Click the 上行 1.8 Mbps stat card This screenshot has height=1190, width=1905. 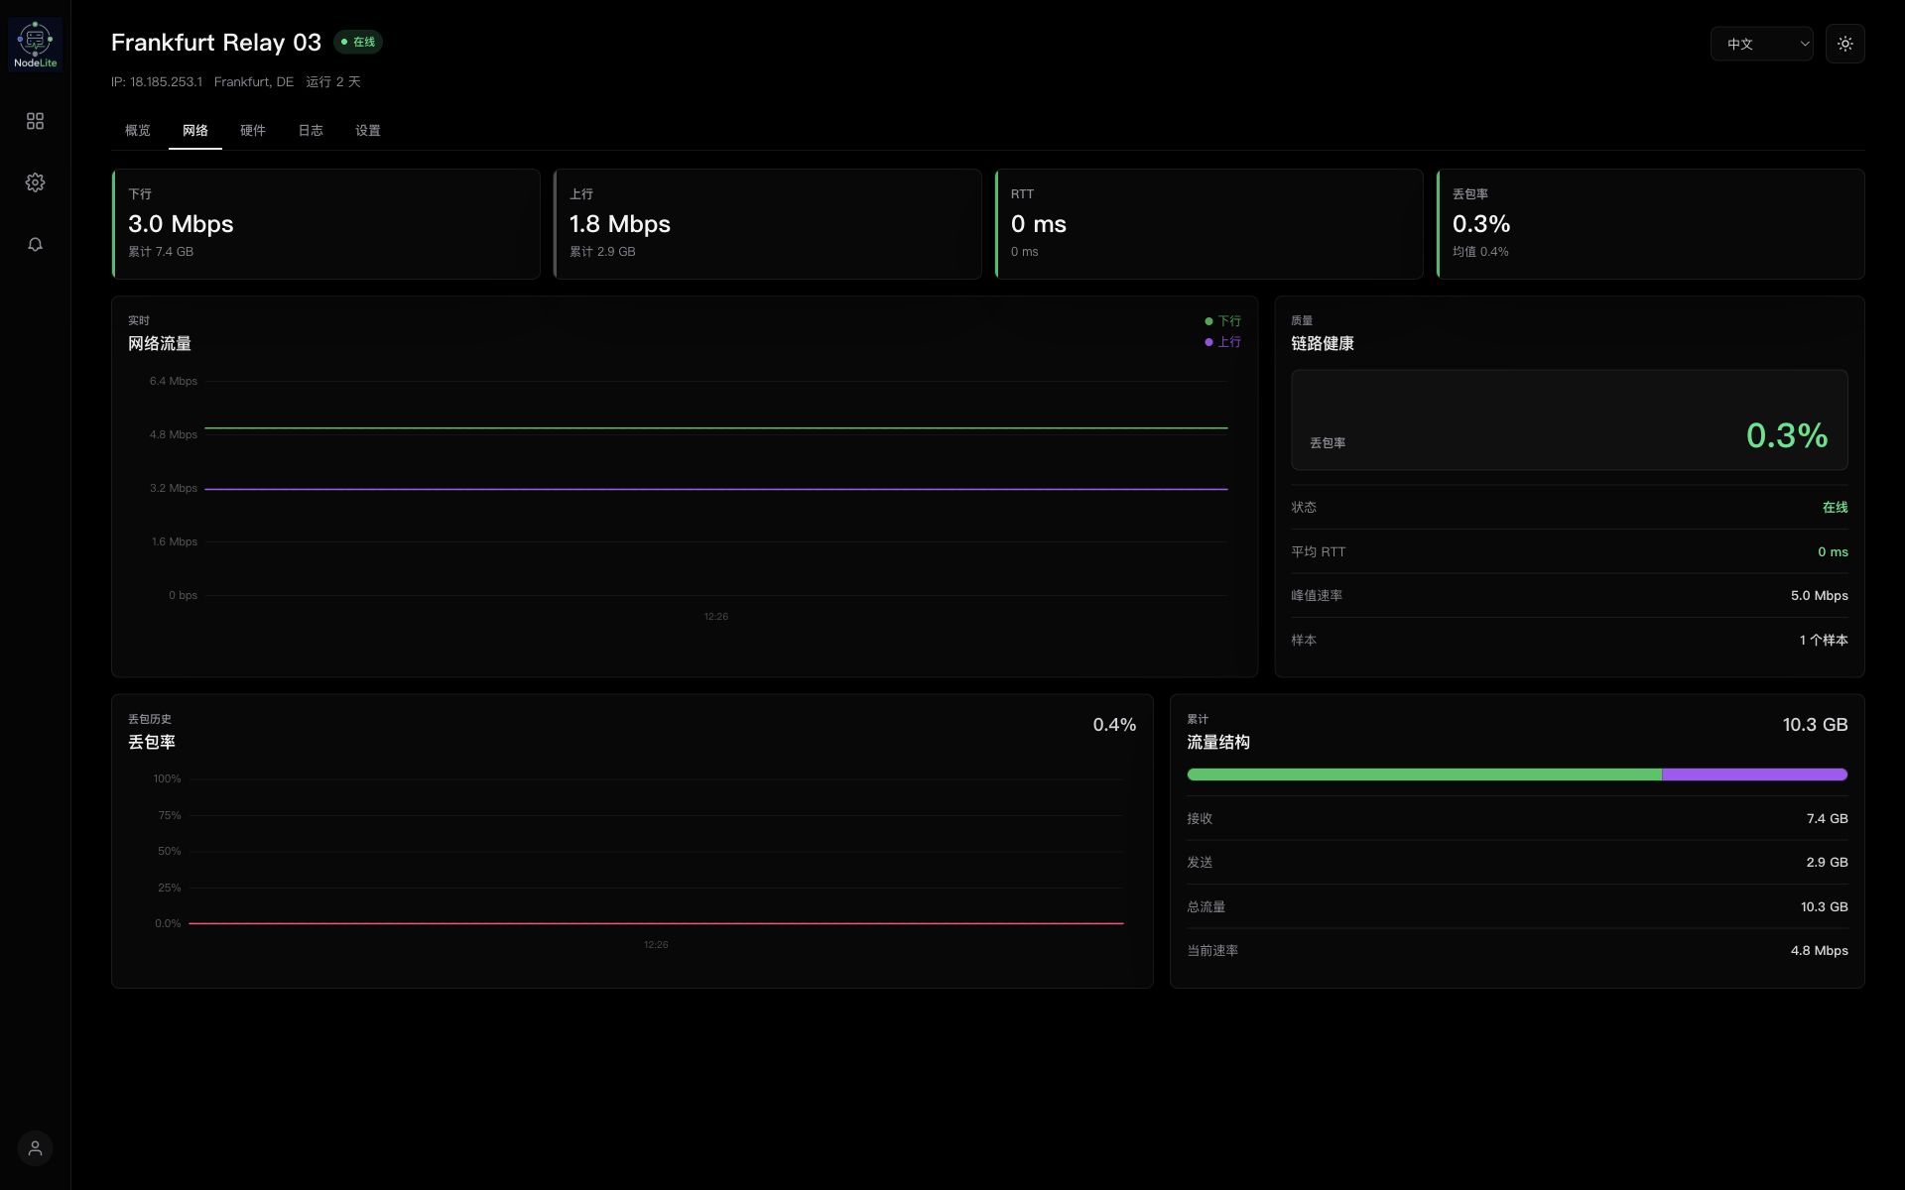pos(767,224)
